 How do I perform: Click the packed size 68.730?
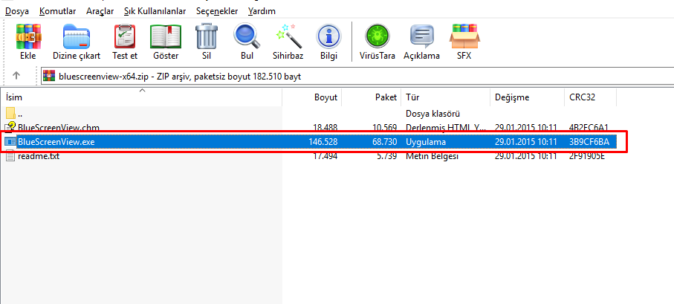tap(385, 141)
